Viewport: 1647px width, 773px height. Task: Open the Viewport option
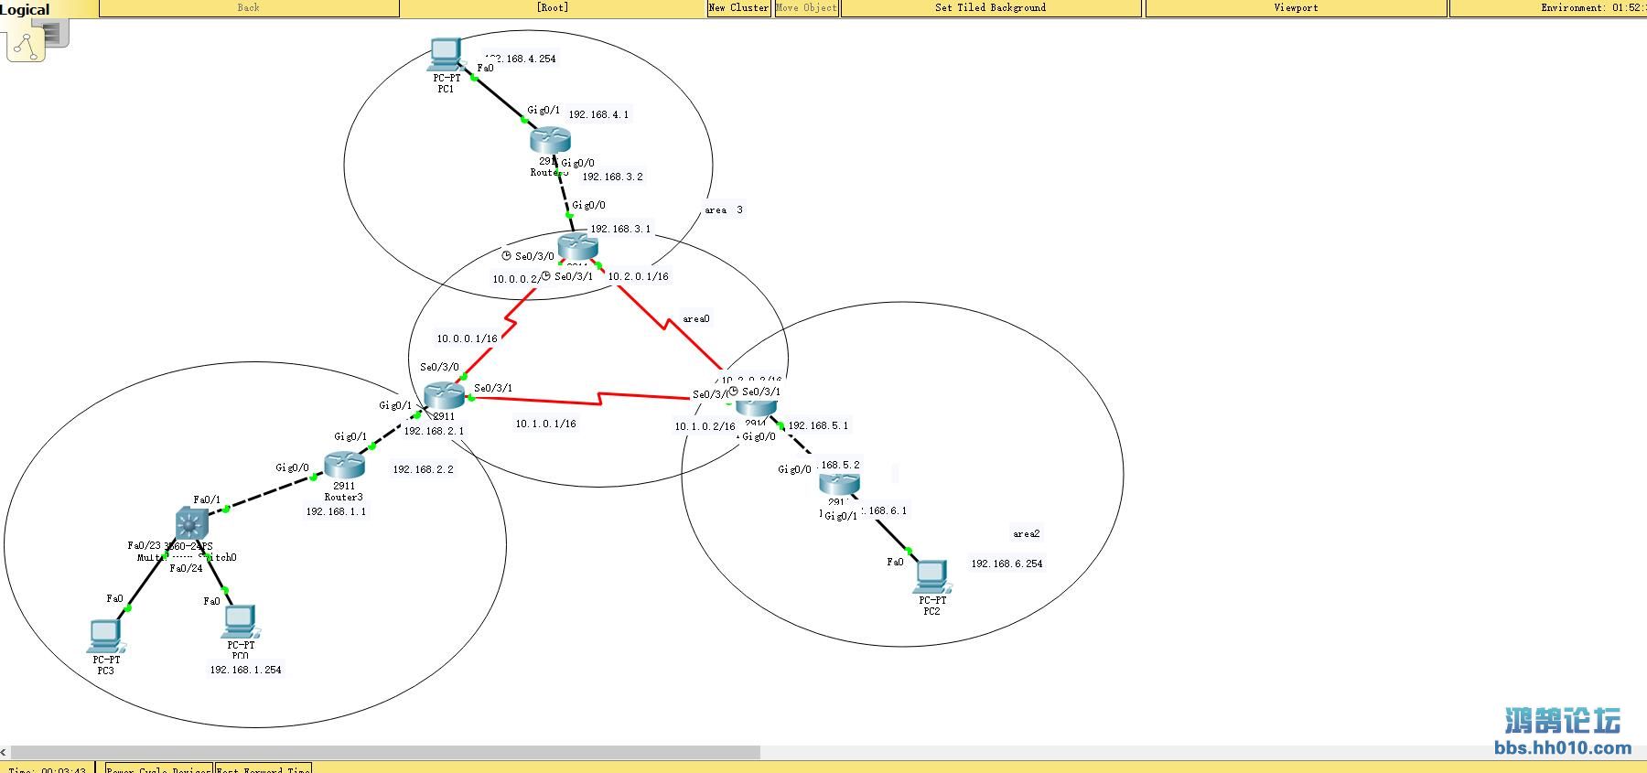click(x=1296, y=8)
